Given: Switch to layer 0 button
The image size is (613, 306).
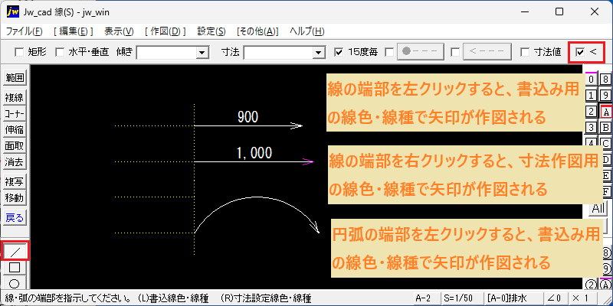Looking at the screenshot, I should tap(591, 80).
